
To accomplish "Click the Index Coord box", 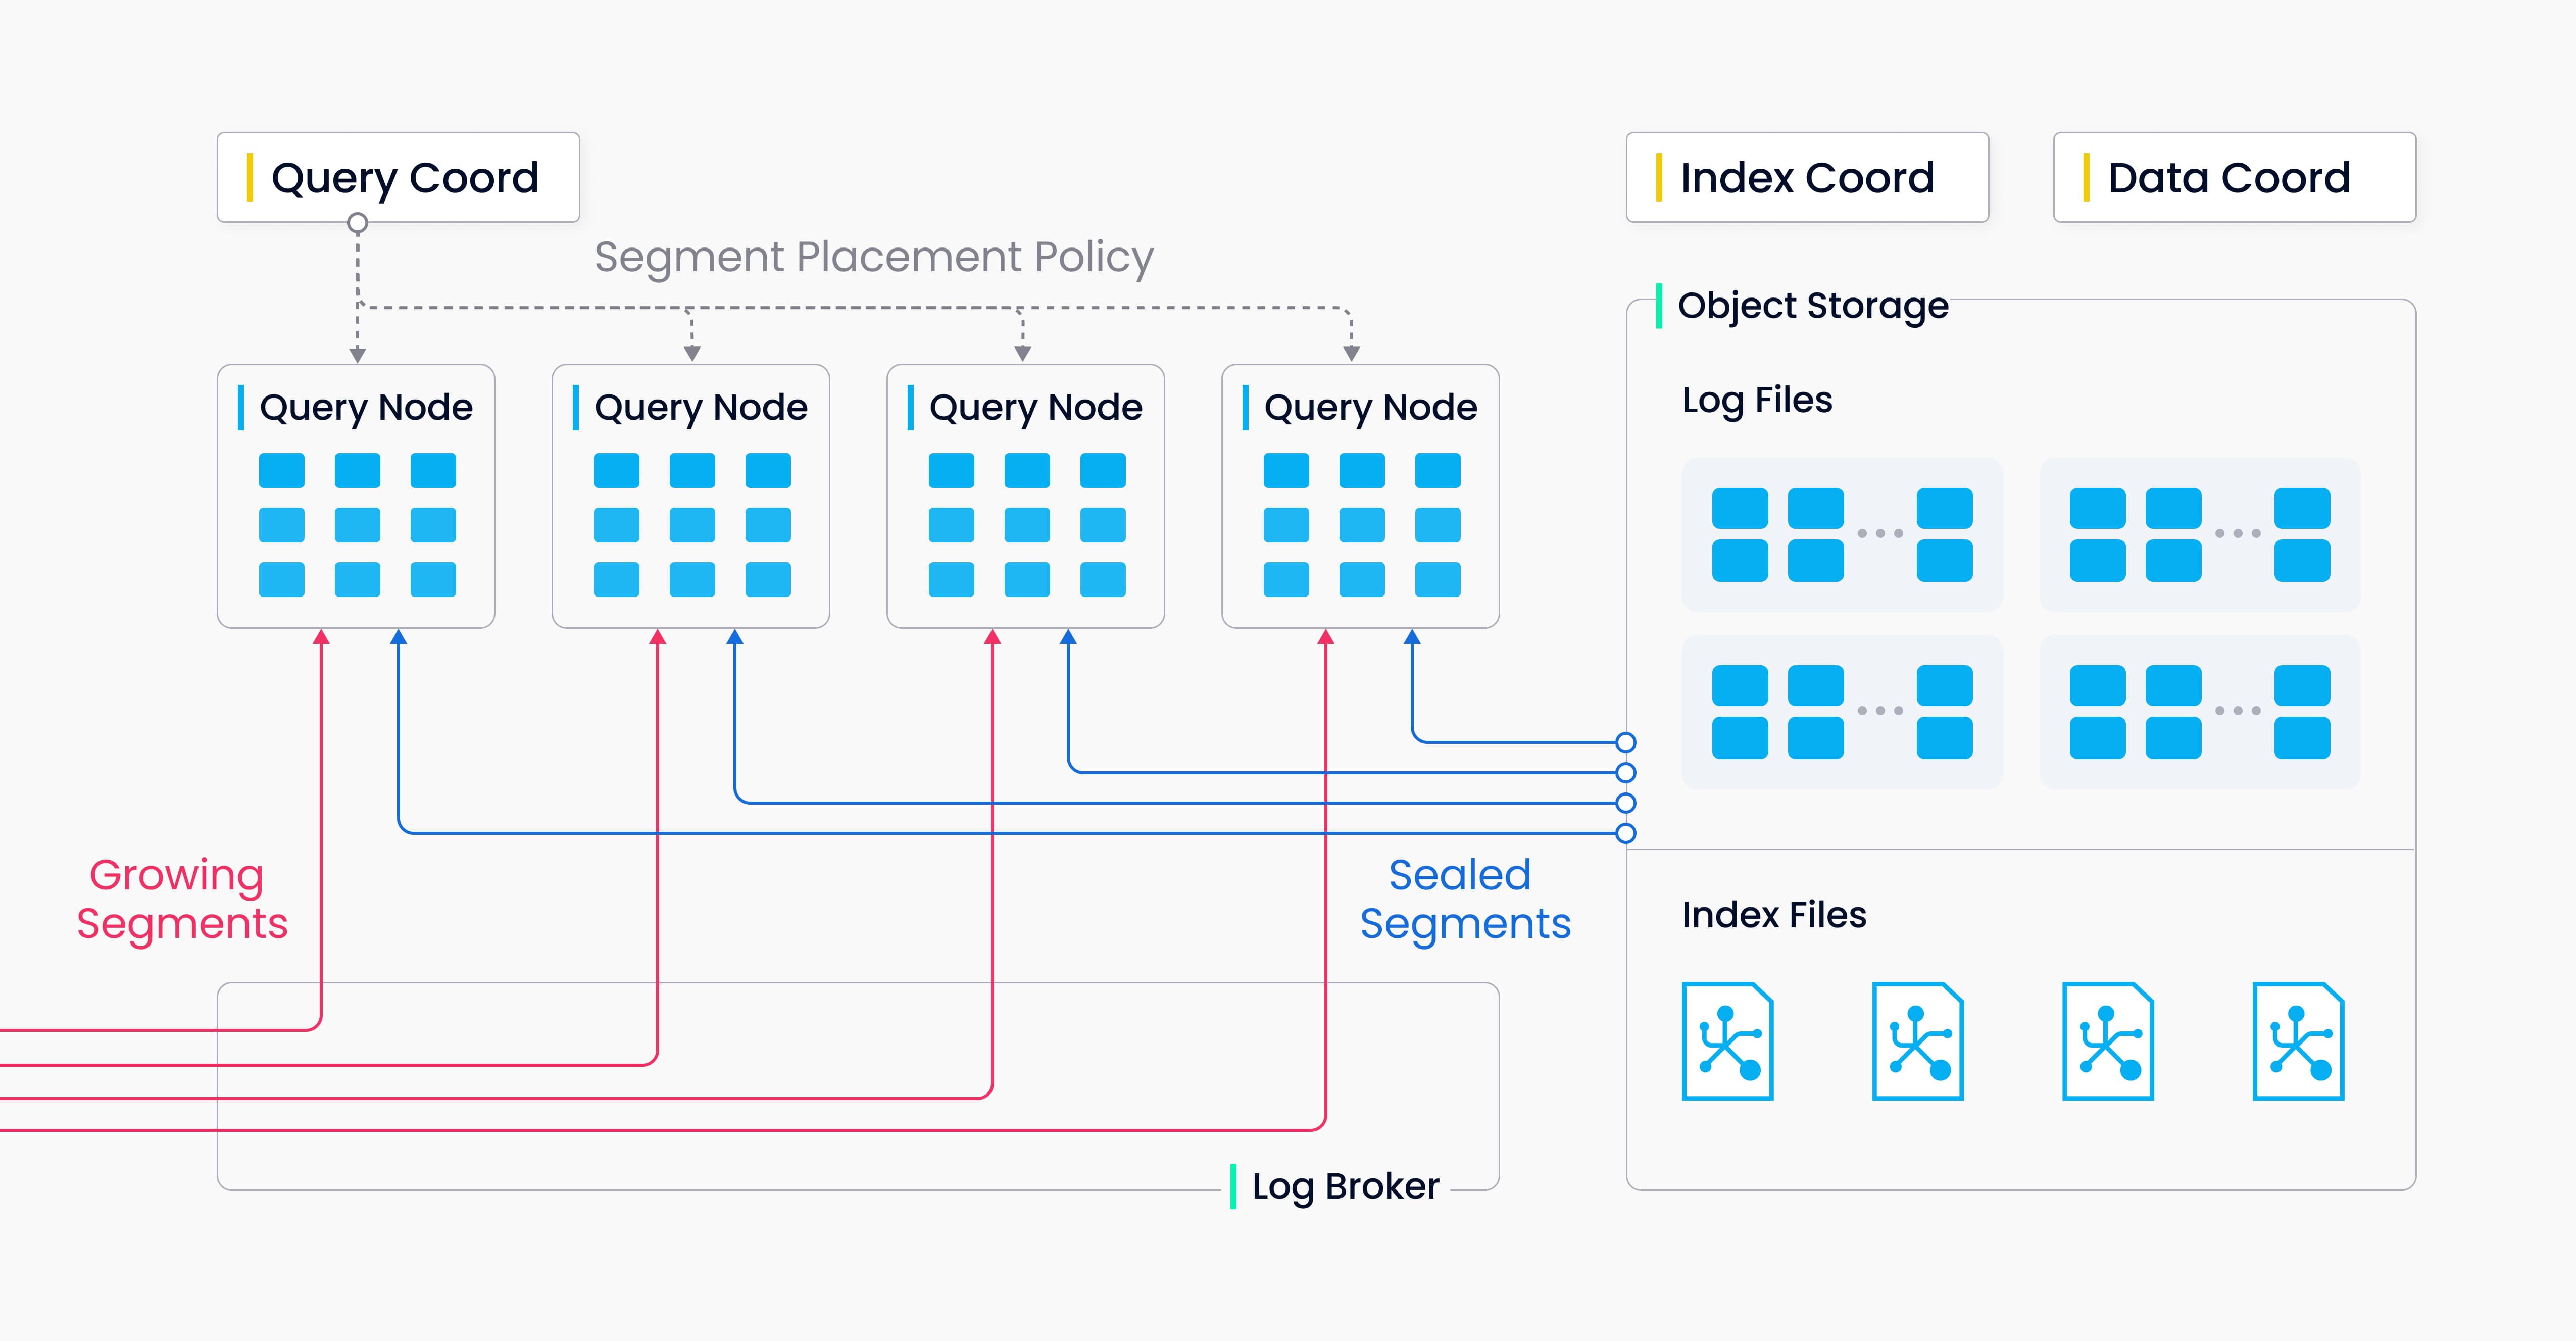I will coord(1806,177).
